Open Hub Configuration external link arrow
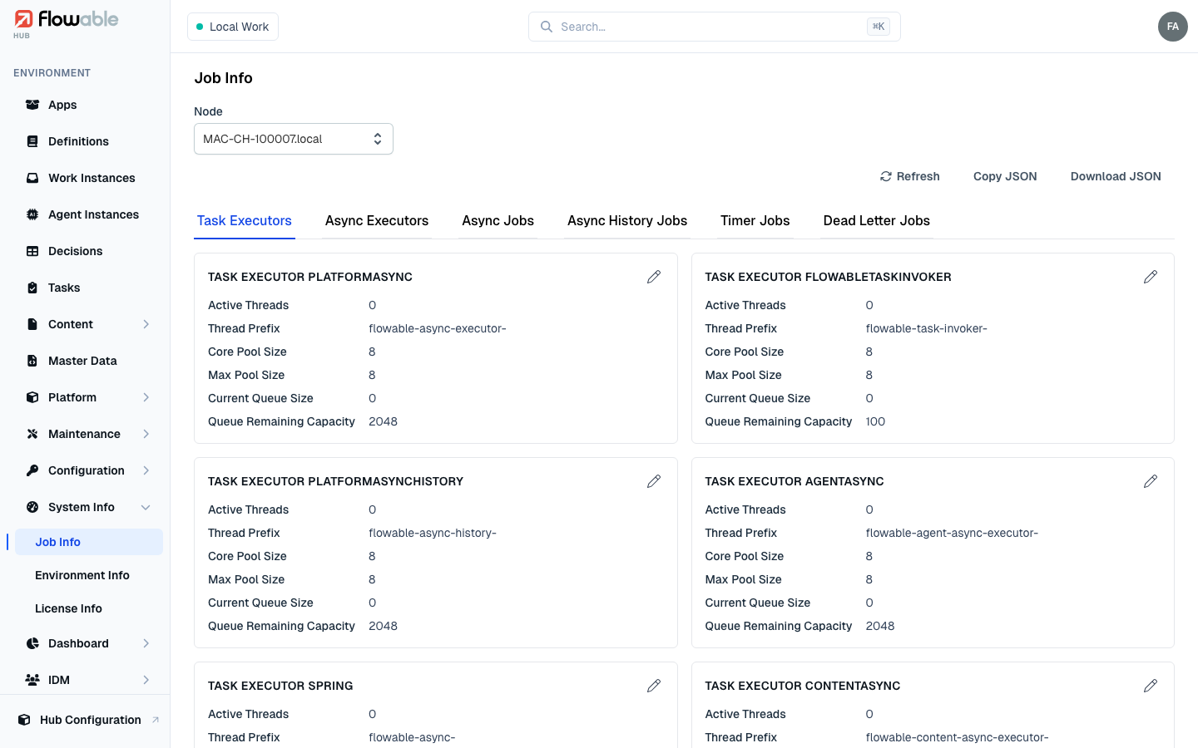1198x748 pixels. pos(156,720)
